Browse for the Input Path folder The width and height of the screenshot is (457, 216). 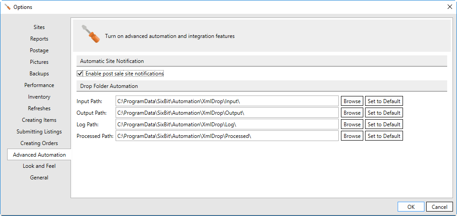[352, 101]
